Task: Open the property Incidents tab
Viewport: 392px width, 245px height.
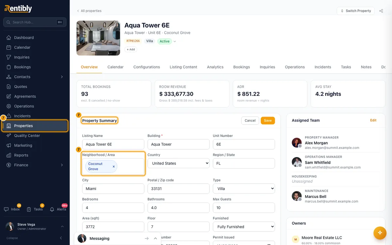Action: (323, 67)
